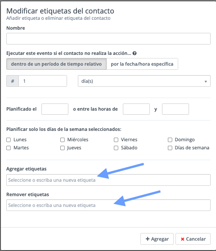The height and width of the screenshot is (251, 216).
Task: Click the help question mark icon
Action: click(x=135, y=54)
